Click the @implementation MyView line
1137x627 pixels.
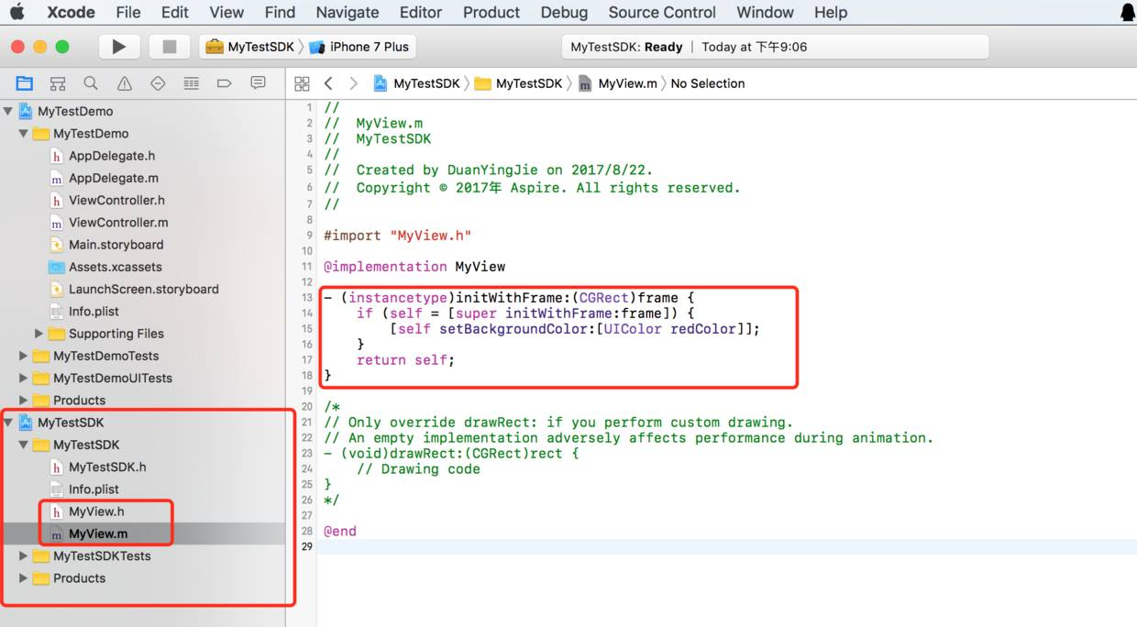pyautogui.click(x=414, y=267)
